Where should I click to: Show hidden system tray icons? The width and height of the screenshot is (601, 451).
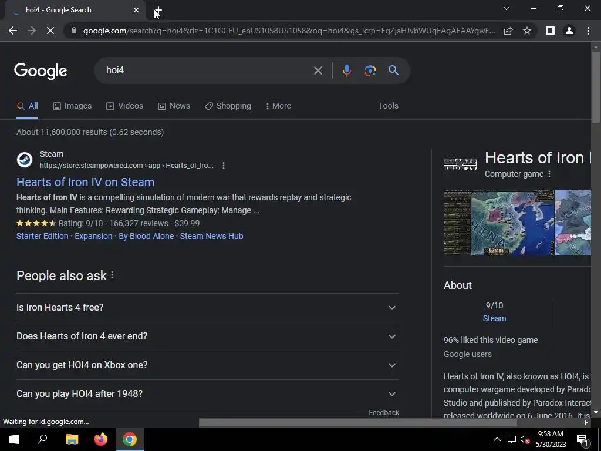(497, 439)
